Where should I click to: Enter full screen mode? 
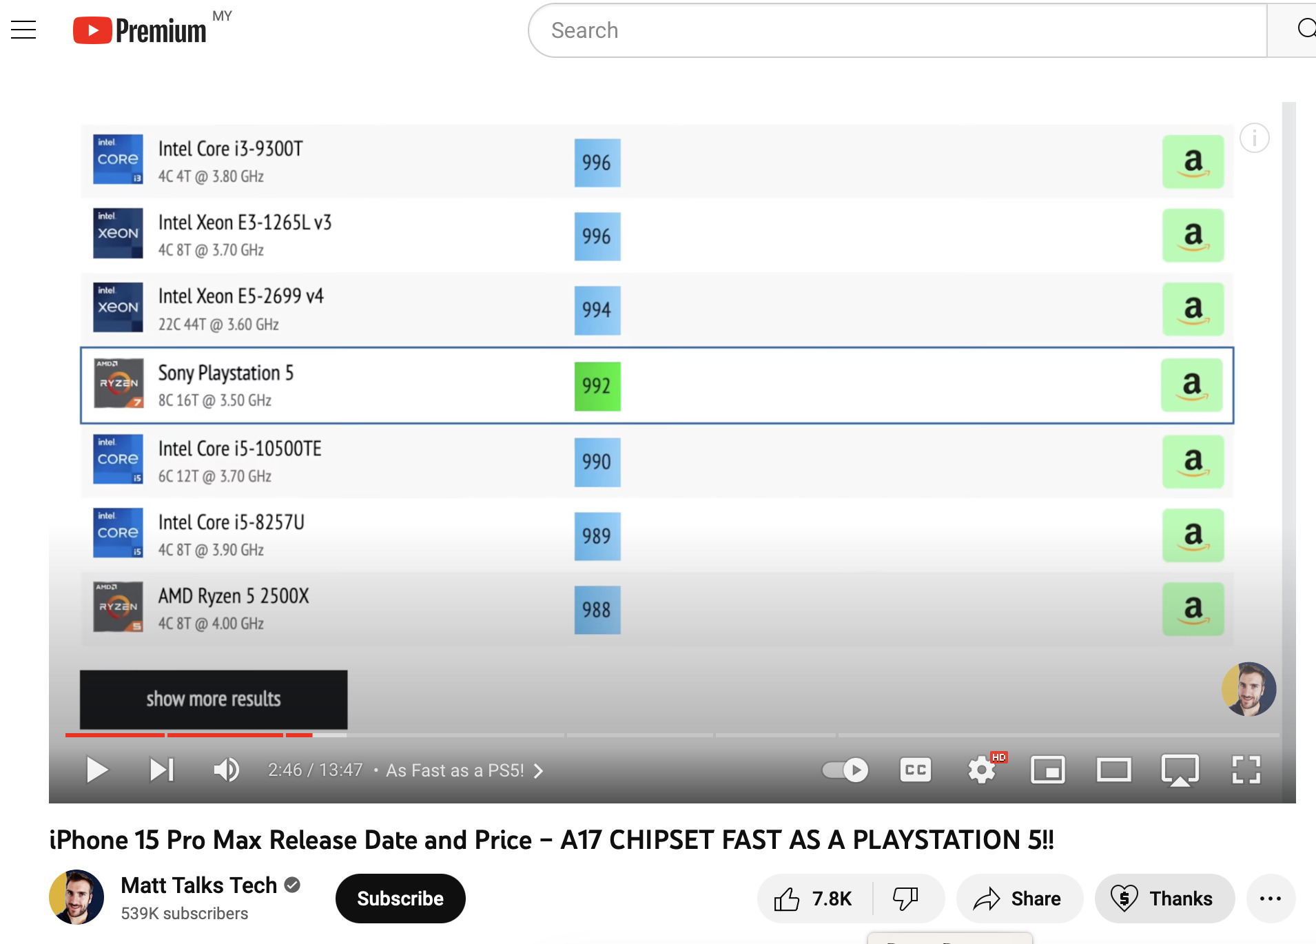[x=1246, y=770]
